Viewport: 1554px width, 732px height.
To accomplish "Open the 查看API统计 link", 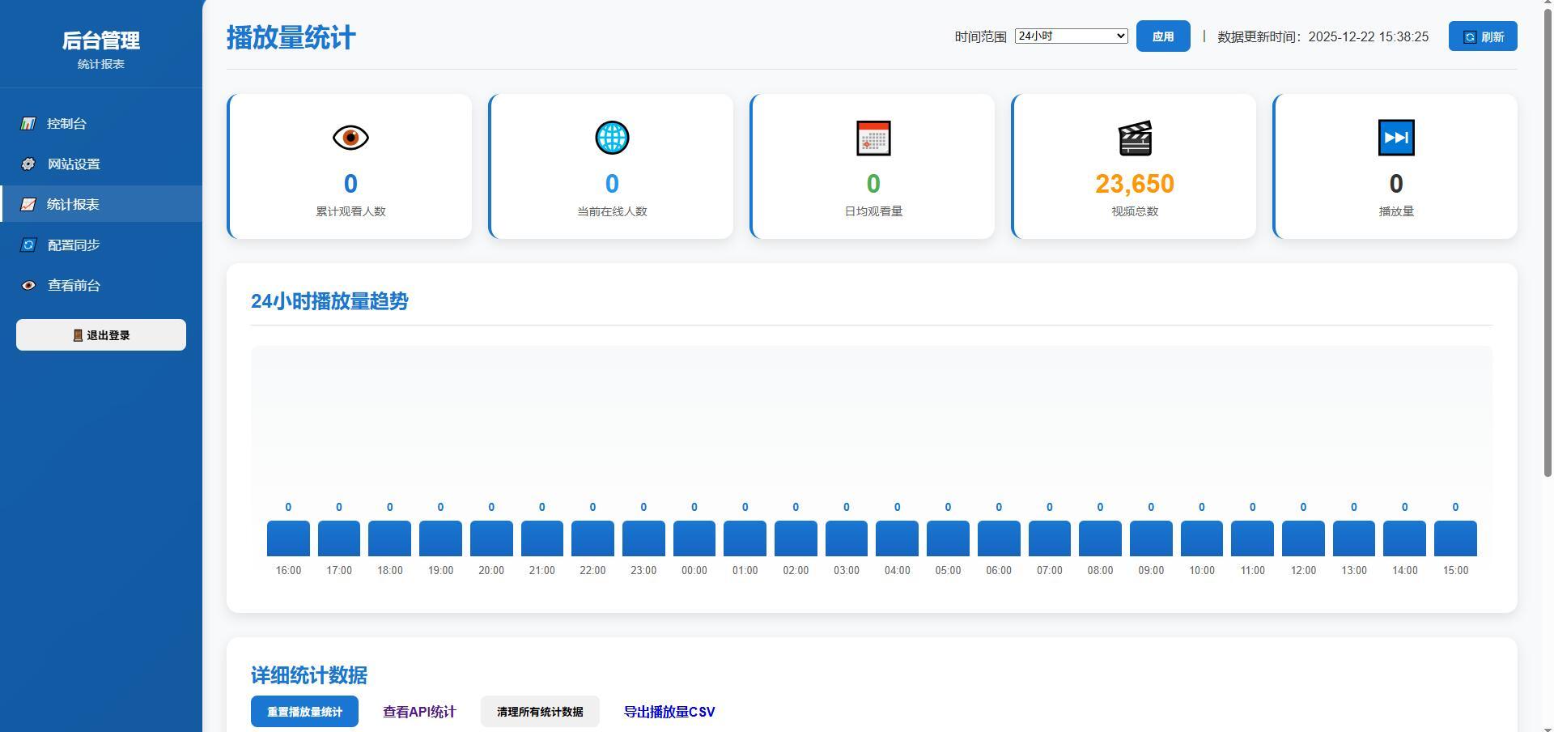I will coord(419,712).
